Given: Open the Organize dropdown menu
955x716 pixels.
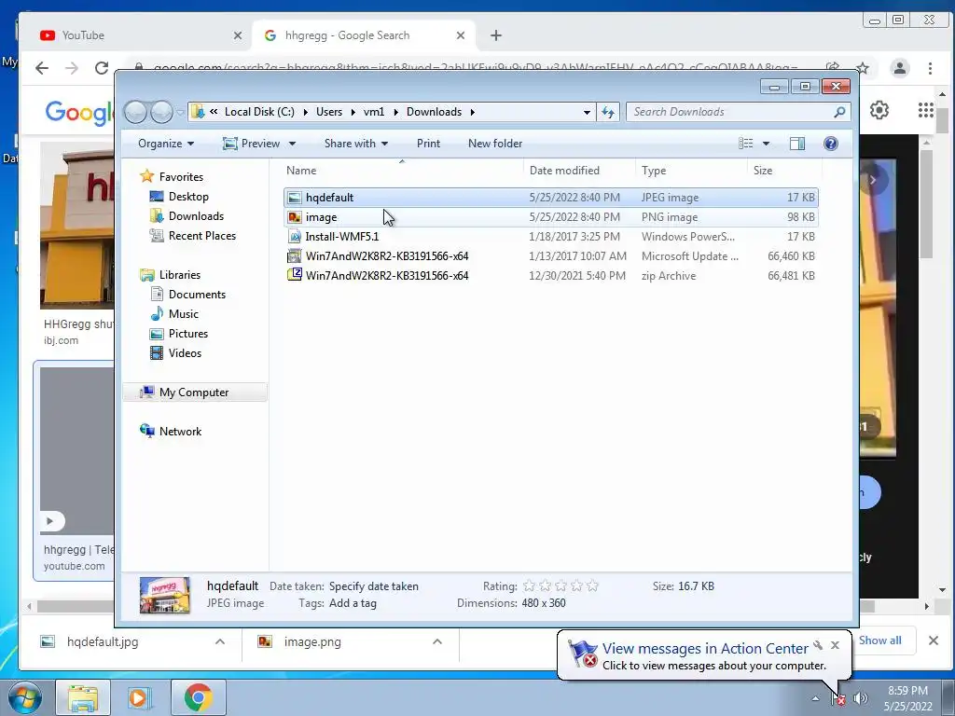Looking at the screenshot, I should (x=166, y=144).
